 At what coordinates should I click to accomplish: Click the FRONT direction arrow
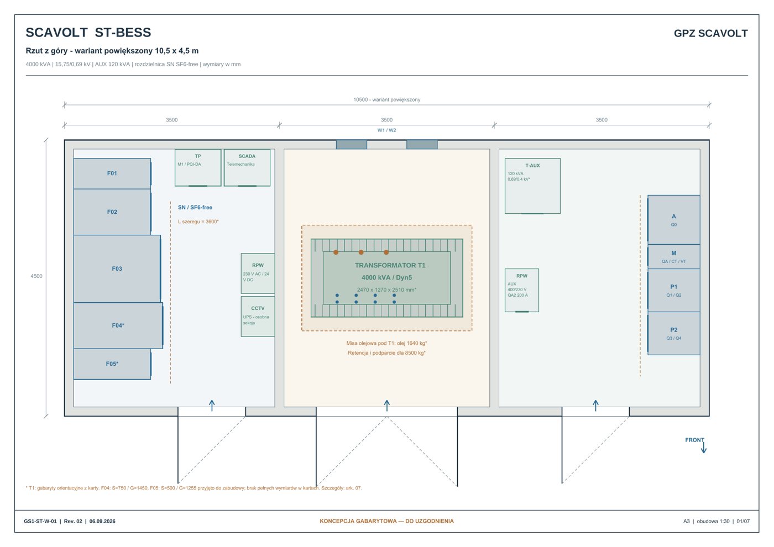pyautogui.click(x=704, y=447)
